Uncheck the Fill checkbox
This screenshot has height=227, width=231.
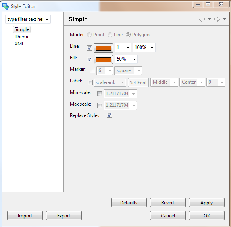(89, 59)
